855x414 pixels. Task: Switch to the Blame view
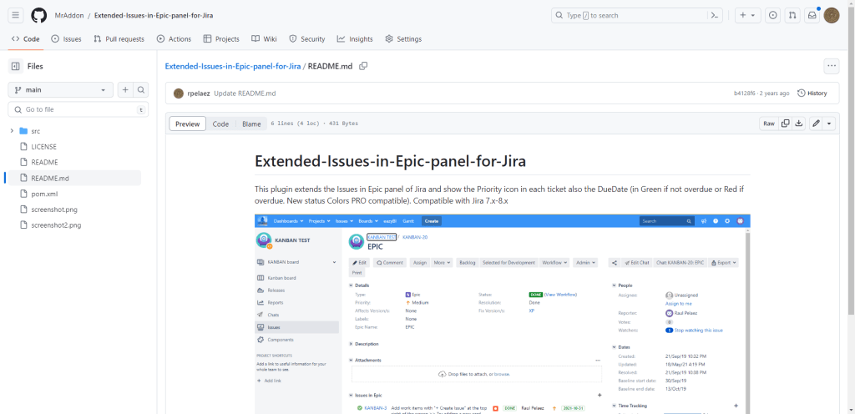251,124
